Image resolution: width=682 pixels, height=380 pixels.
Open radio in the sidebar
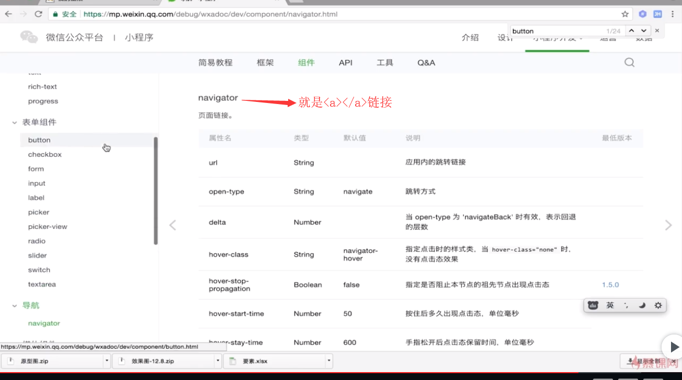(37, 241)
